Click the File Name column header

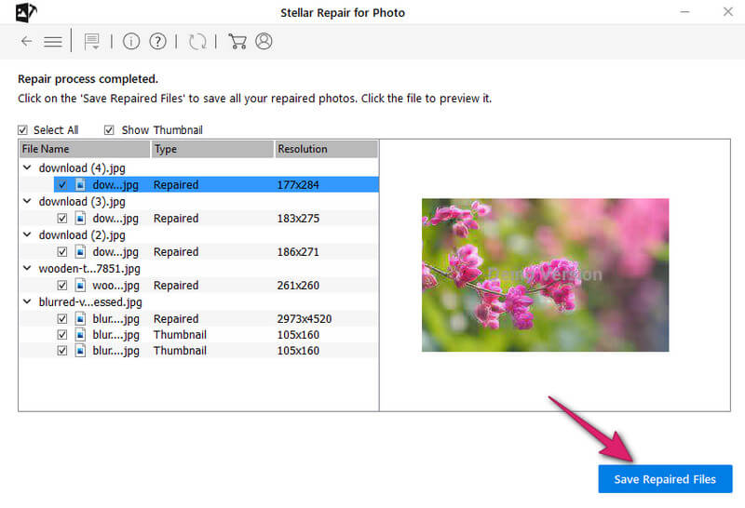(x=85, y=149)
